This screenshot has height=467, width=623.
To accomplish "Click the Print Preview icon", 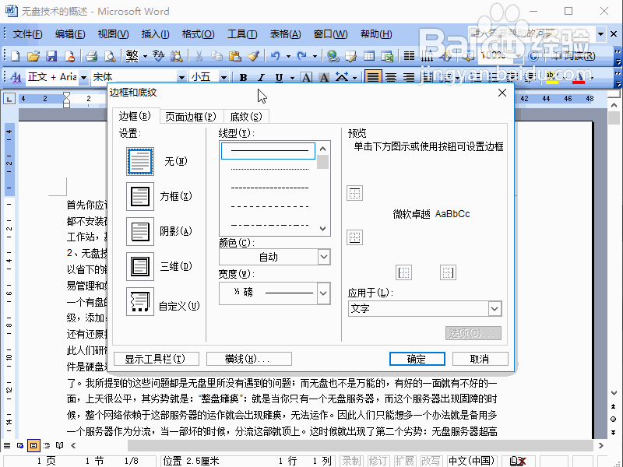I will coord(110,56).
